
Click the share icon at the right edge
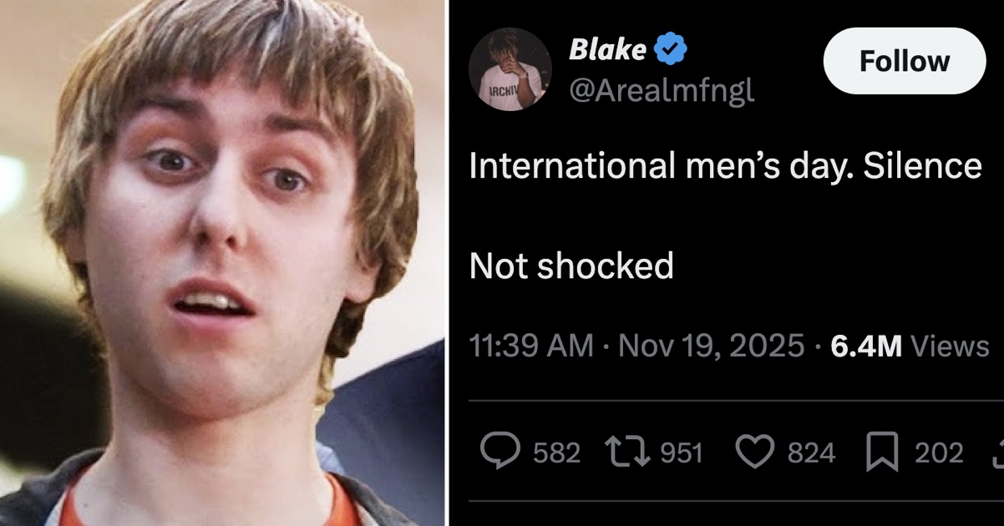click(x=997, y=453)
